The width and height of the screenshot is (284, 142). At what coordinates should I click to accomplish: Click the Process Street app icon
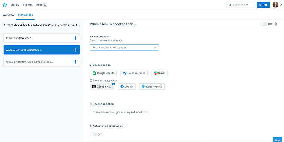[x=125, y=73]
